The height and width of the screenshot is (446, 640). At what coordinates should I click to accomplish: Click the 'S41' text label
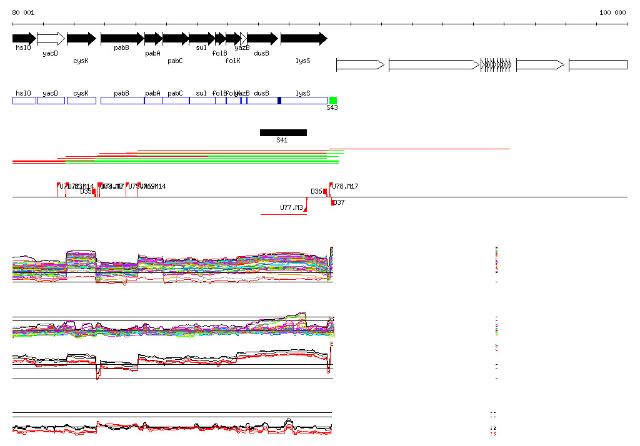click(x=282, y=141)
